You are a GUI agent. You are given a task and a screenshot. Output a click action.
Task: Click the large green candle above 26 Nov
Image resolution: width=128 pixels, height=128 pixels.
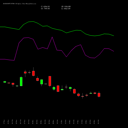[x=21, y=81]
